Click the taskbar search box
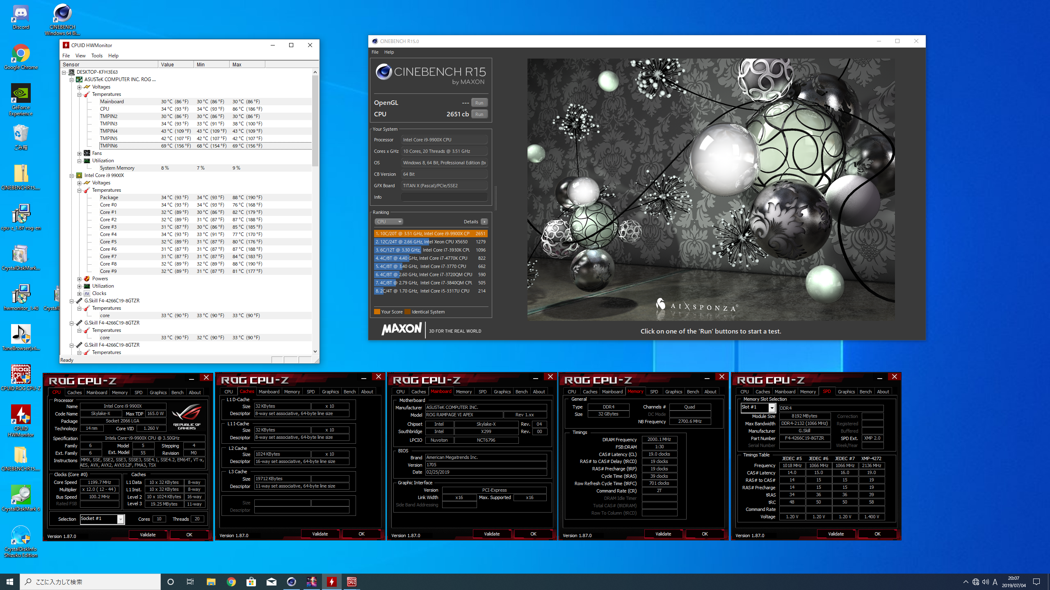This screenshot has width=1050, height=590. (x=90, y=582)
